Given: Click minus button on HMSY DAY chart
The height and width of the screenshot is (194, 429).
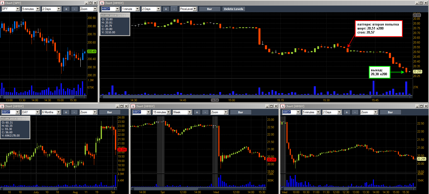Looking at the screenshot, I should 74,112.
